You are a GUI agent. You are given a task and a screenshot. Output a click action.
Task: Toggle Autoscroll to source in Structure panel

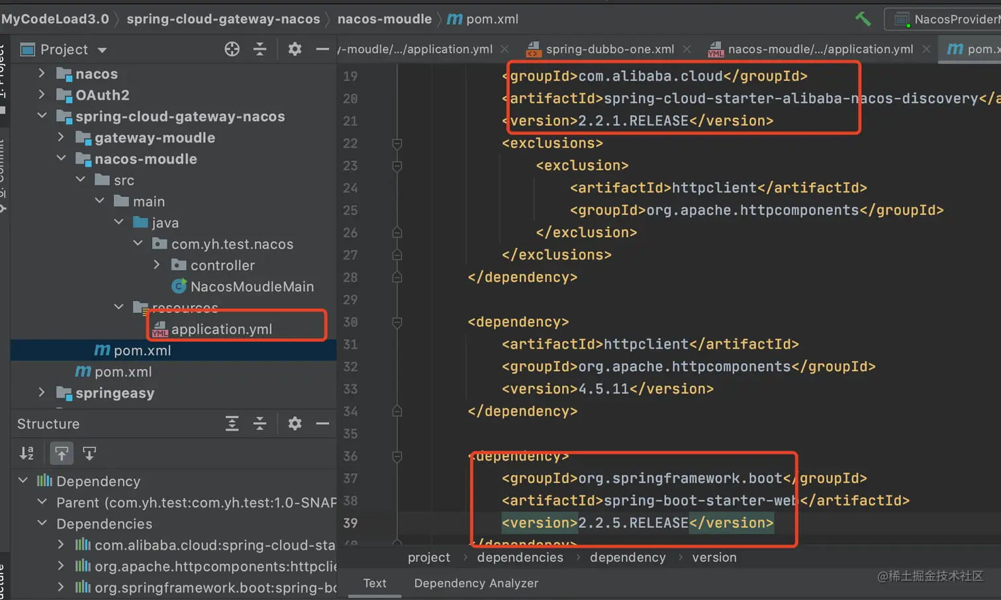(62, 453)
